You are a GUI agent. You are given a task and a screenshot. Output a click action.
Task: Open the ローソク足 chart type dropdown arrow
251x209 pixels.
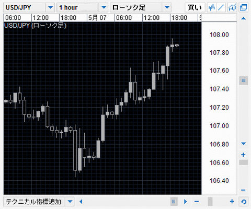(x=167, y=7)
